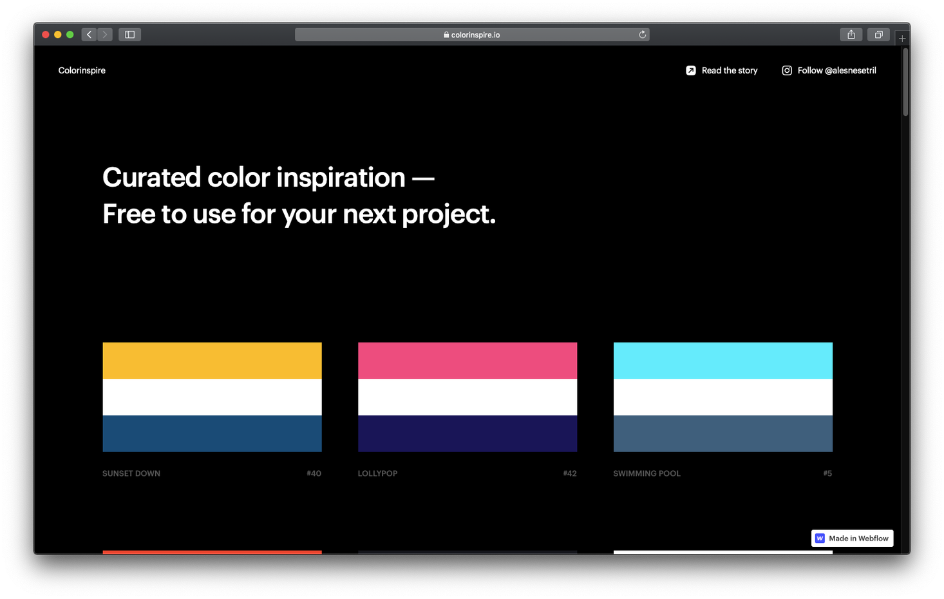This screenshot has width=944, height=599.
Task: Choose the slate blue stripe of Swimming Pool
Action: point(723,433)
